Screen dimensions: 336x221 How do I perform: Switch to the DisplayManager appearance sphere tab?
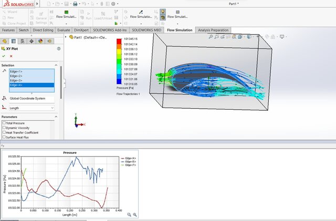[40, 41]
